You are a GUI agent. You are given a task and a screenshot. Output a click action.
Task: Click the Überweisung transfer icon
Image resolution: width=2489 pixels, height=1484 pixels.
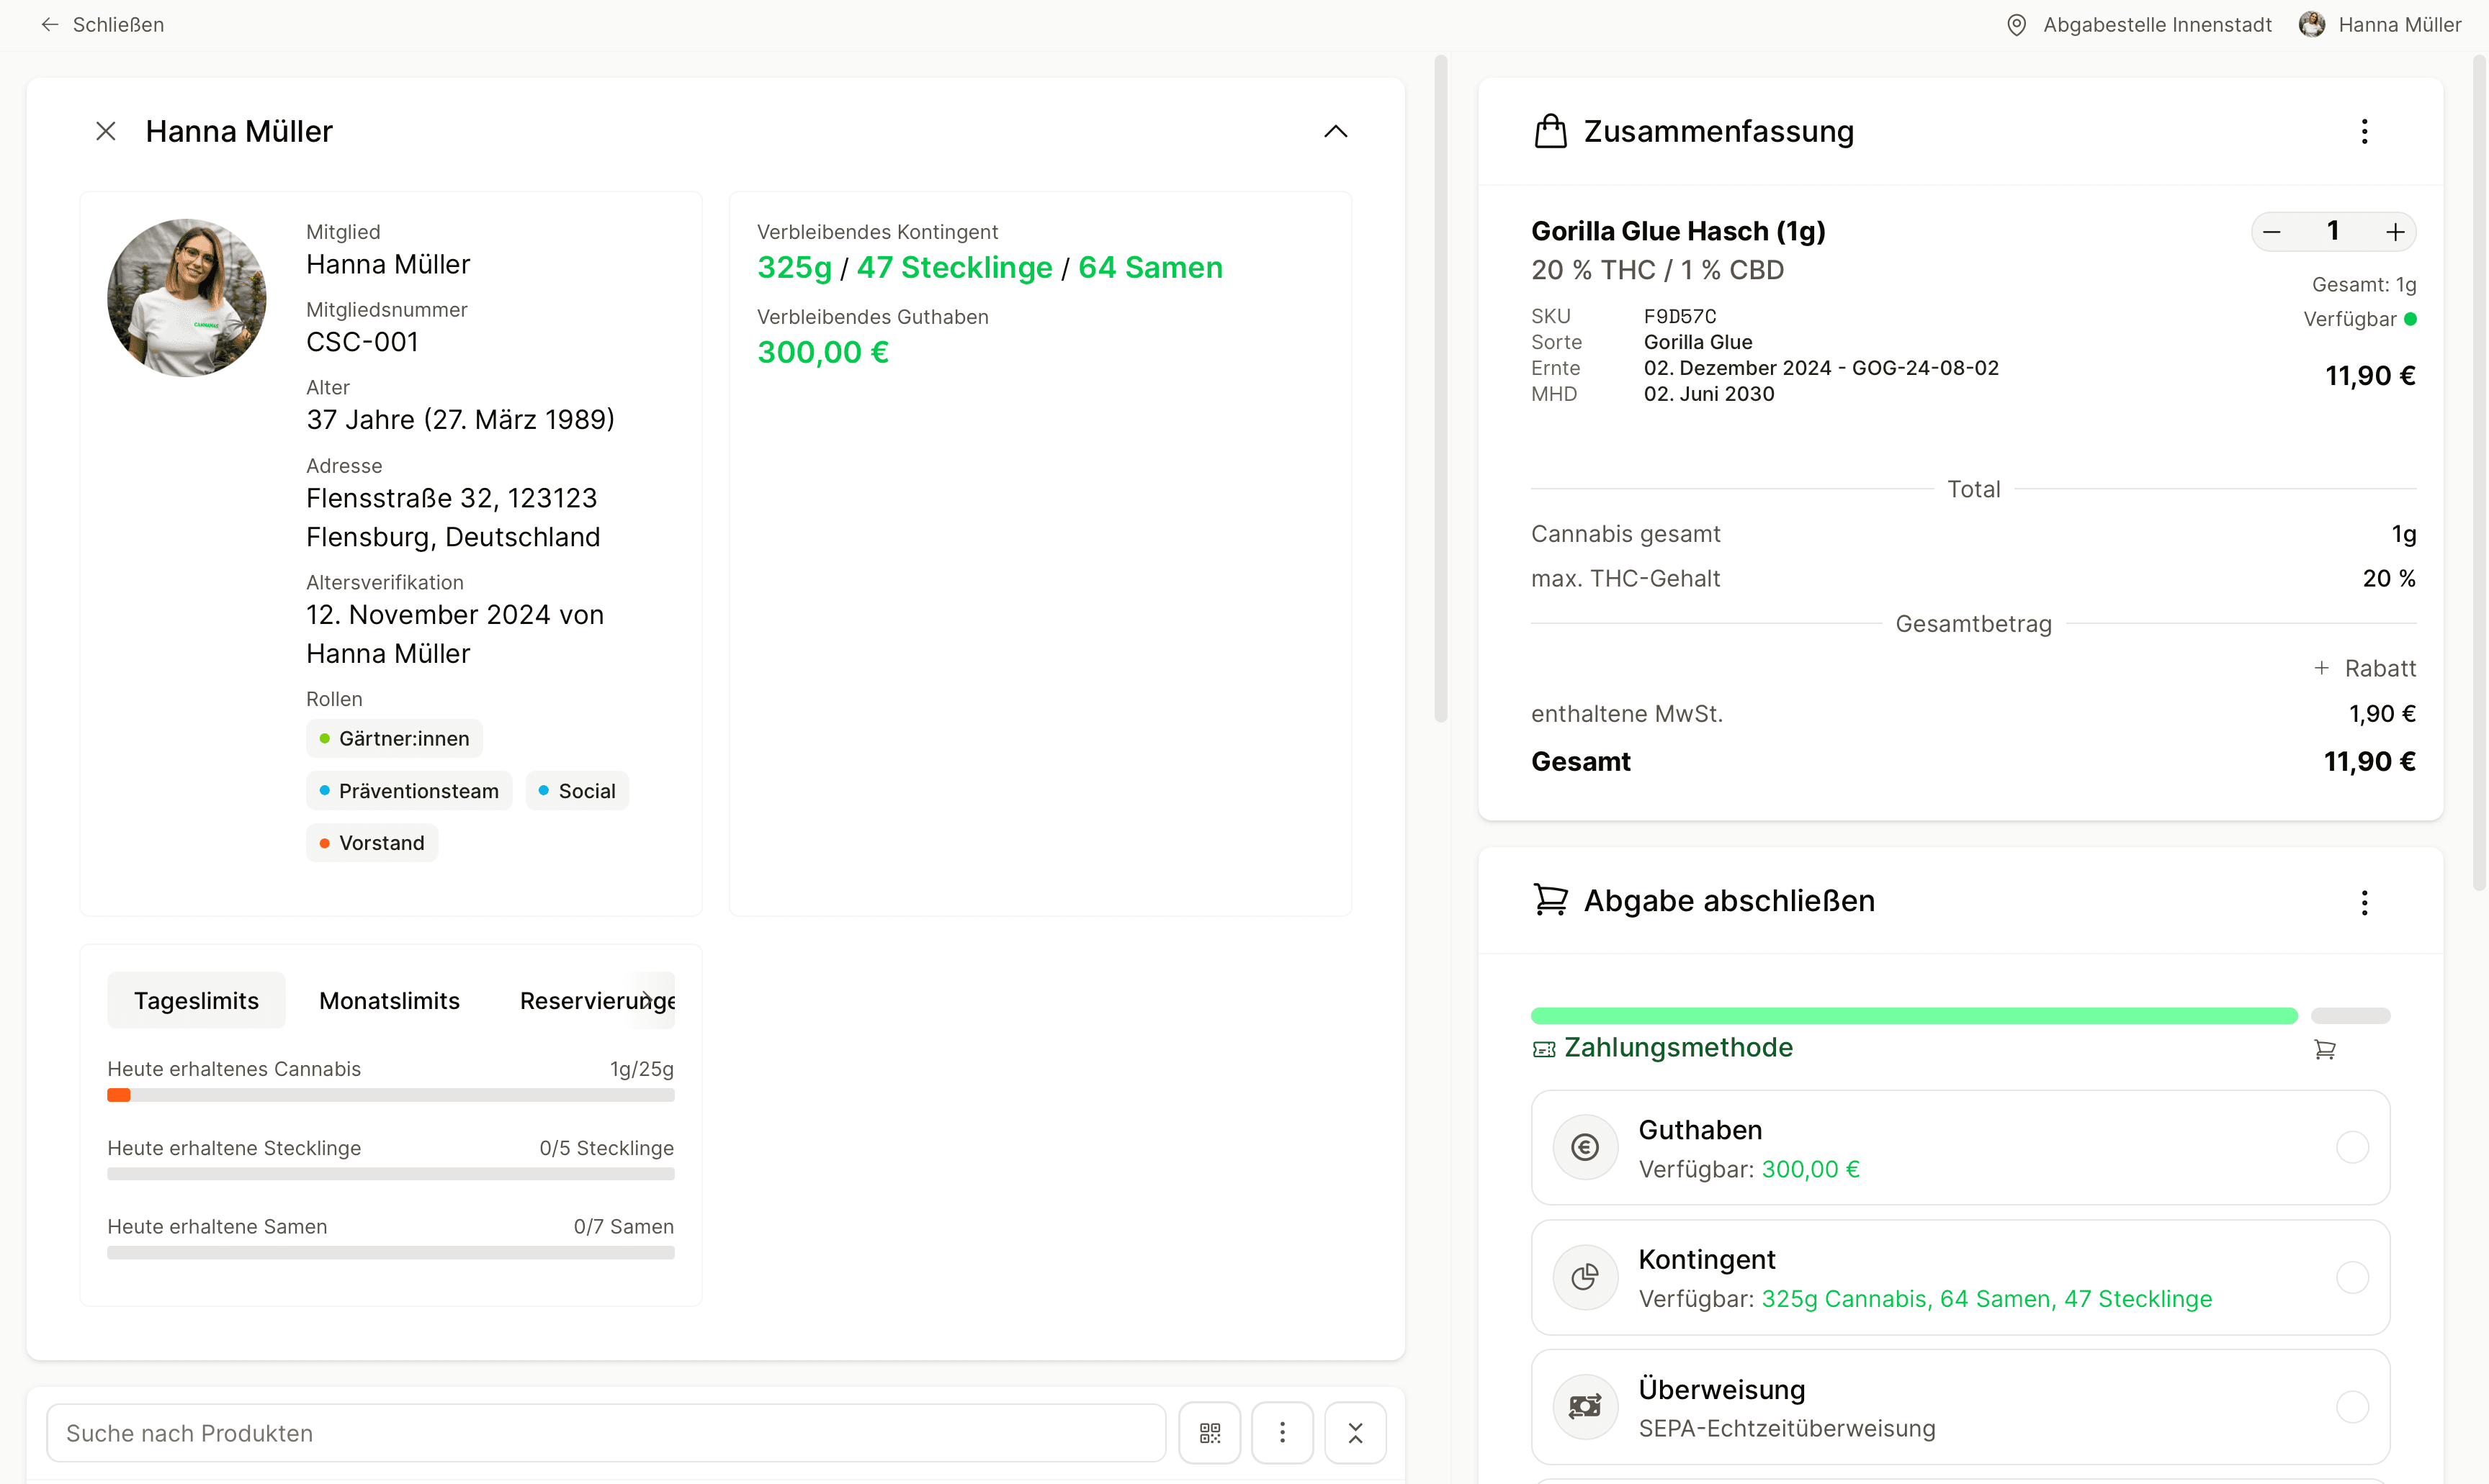(x=1584, y=1407)
